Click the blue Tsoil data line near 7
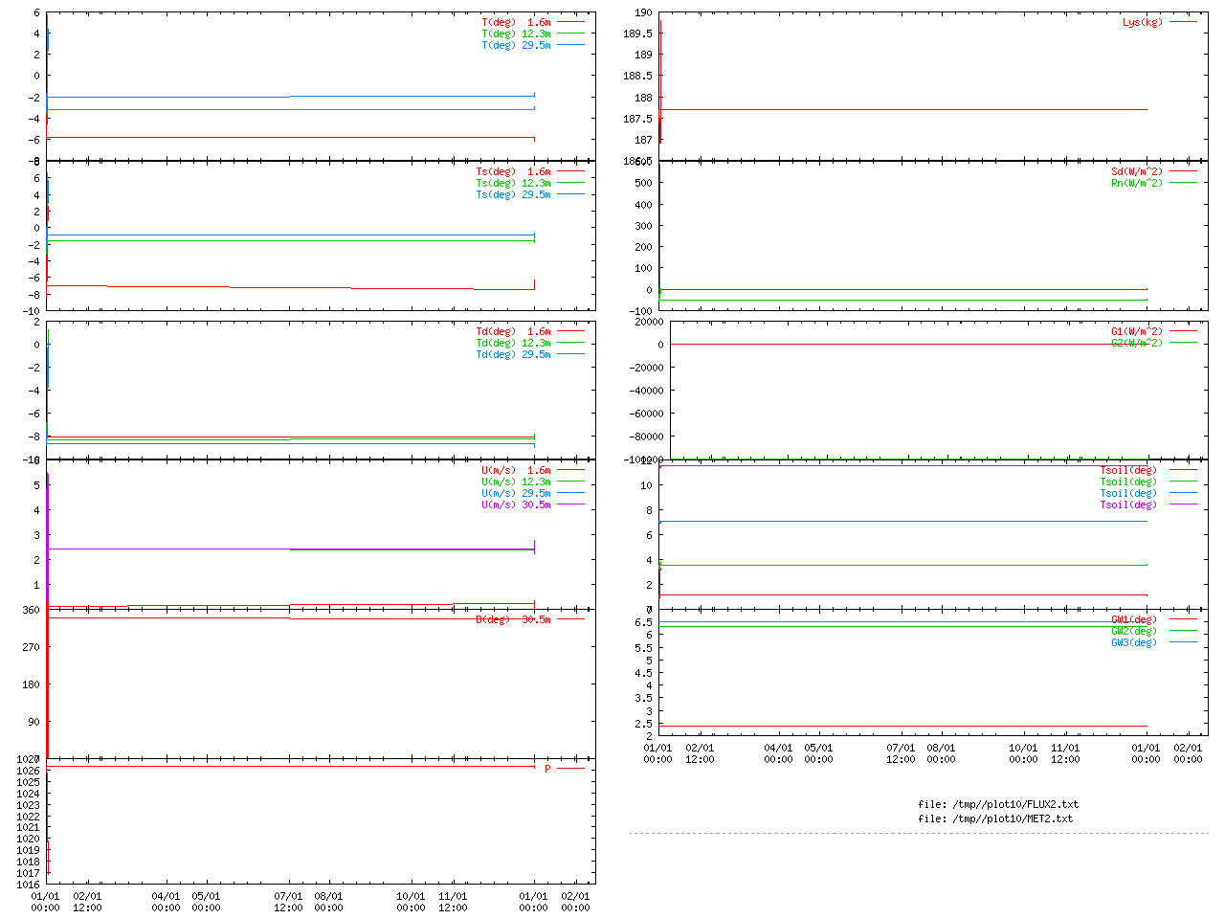 click(x=902, y=522)
